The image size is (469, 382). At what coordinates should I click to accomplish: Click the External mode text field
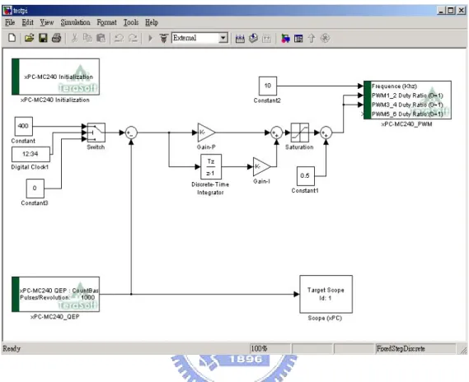tap(195, 38)
